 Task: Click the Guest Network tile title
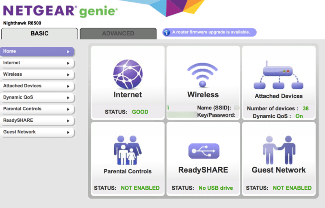tap(279, 170)
